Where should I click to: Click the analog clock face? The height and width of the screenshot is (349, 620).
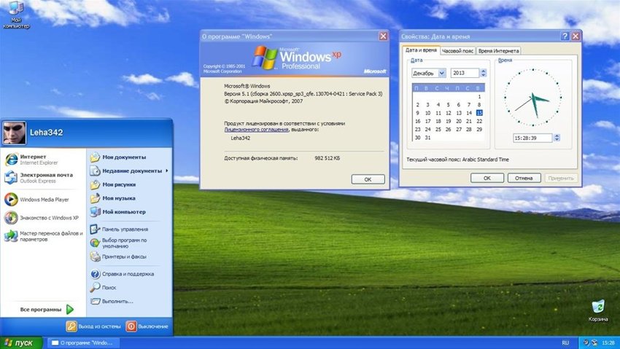pos(532,97)
